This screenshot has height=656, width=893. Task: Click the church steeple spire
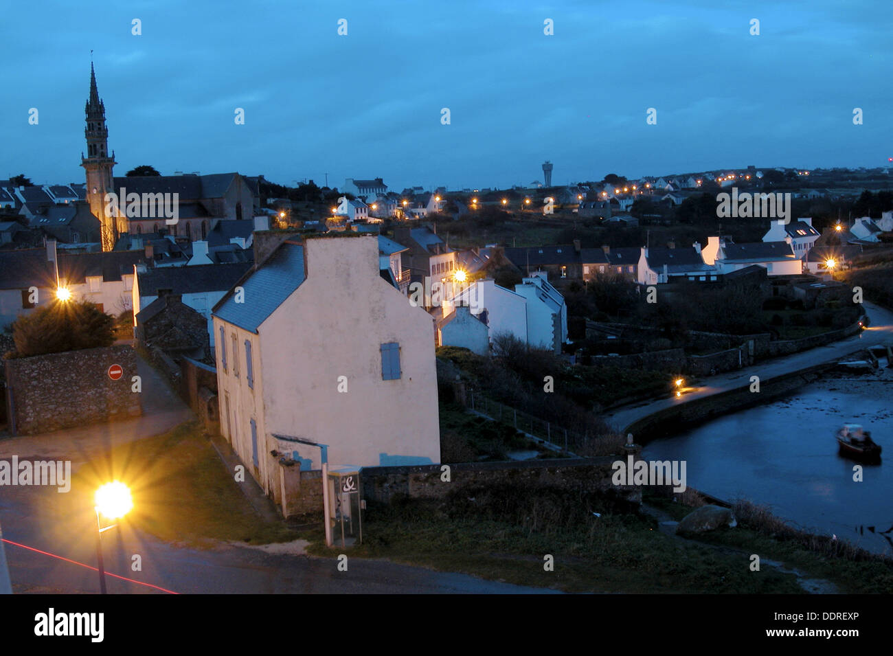pos(93,89)
